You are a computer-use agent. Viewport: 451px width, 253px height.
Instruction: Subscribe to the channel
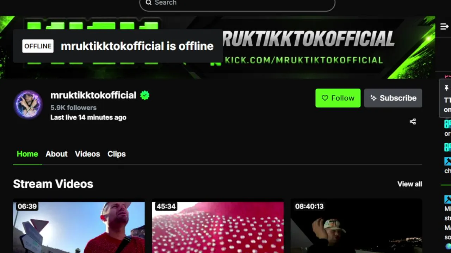click(x=393, y=98)
